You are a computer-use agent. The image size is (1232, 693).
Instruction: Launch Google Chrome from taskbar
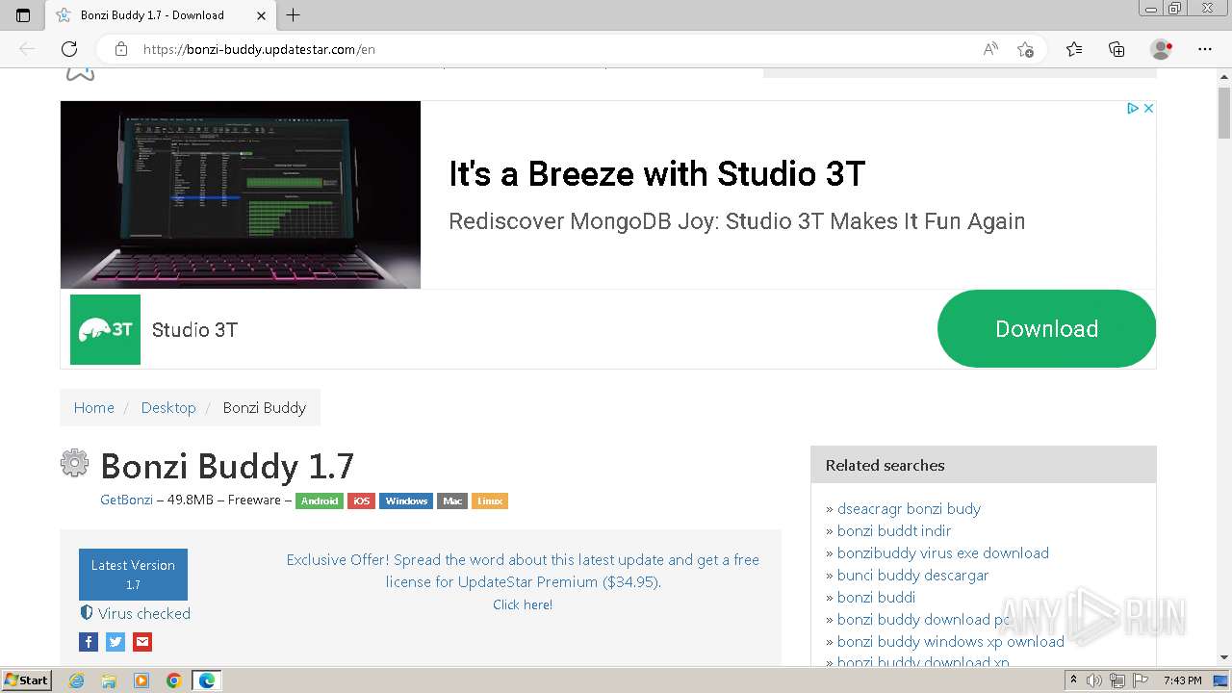pos(173,680)
